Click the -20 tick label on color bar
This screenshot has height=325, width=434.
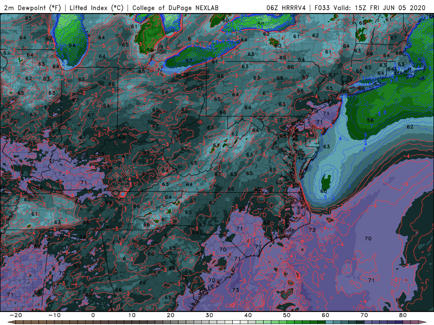click(x=16, y=315)
